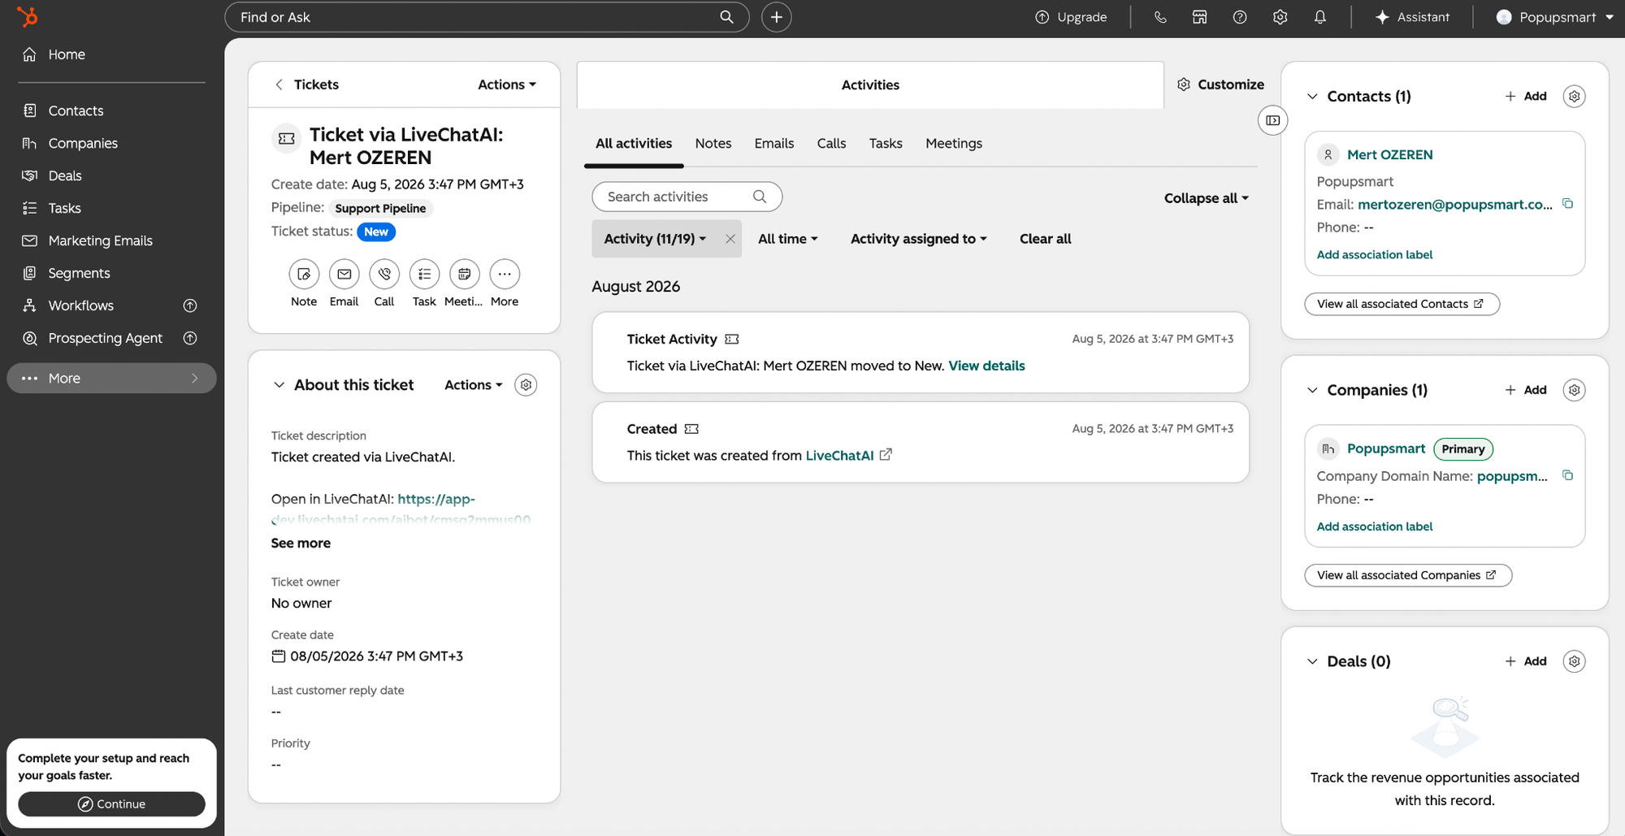The height and width of the screenshot is (836, 1625).
Task: Open the create new plus button
Action: (776, 17)
